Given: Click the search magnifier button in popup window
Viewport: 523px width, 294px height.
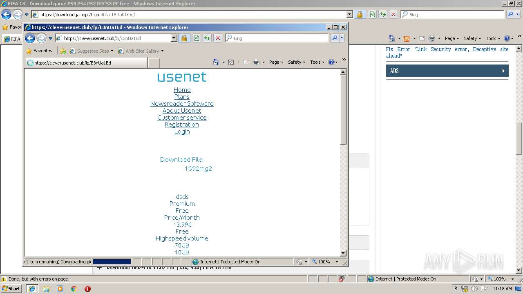Looking at the screenshot, I should tap(335, 38).
